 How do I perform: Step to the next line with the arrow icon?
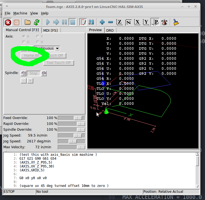[x=56, y=22]
